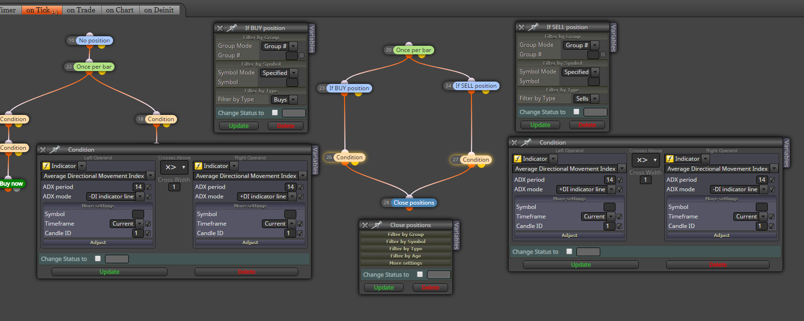Open the x> operator dropdown in Condition panel near Buy now
Viewport: 804px width, 321px height.
tap(174, 167)
